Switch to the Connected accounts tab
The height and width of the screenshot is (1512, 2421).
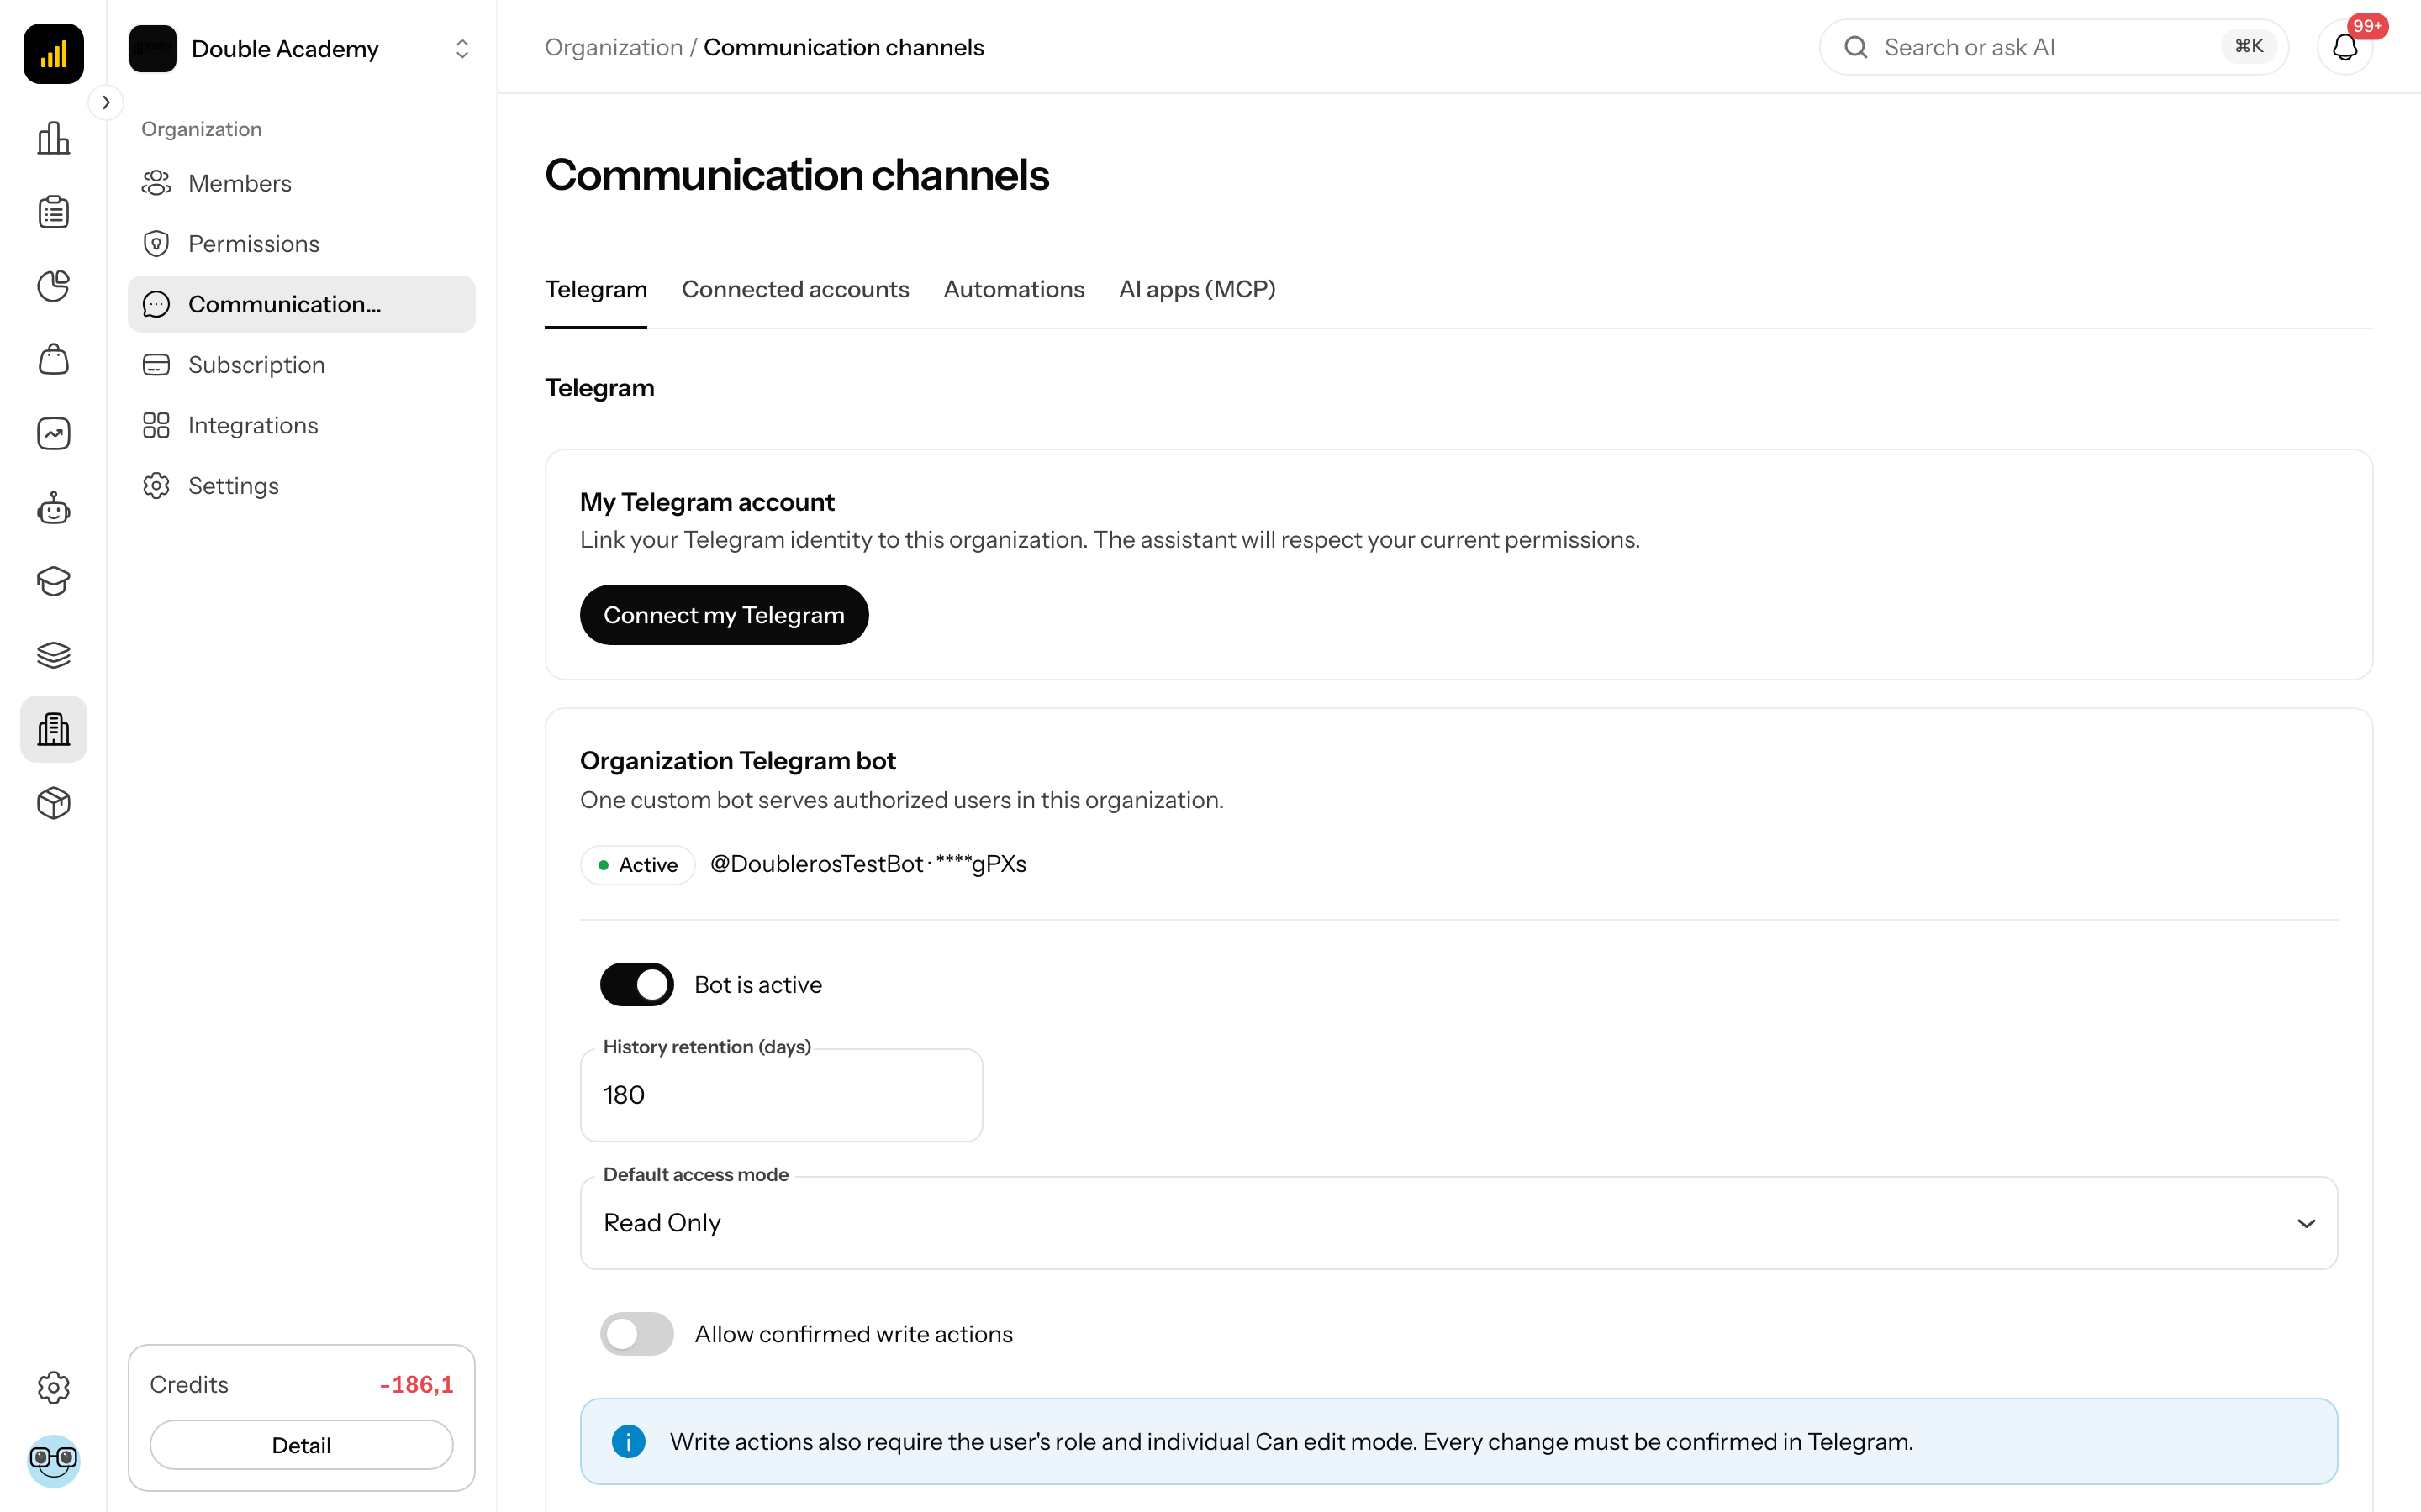point(795,290)
